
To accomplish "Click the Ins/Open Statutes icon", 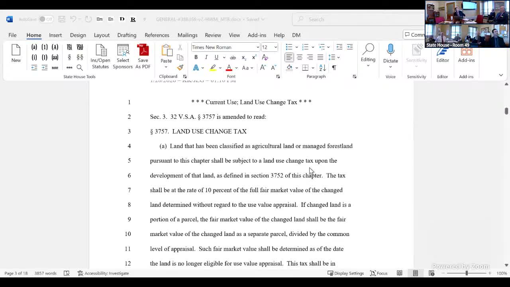I will pyautogui.click(x=100, y=51).
